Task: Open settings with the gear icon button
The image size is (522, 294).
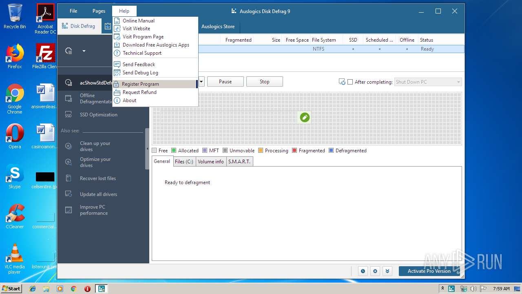Action: coord(375,271)
